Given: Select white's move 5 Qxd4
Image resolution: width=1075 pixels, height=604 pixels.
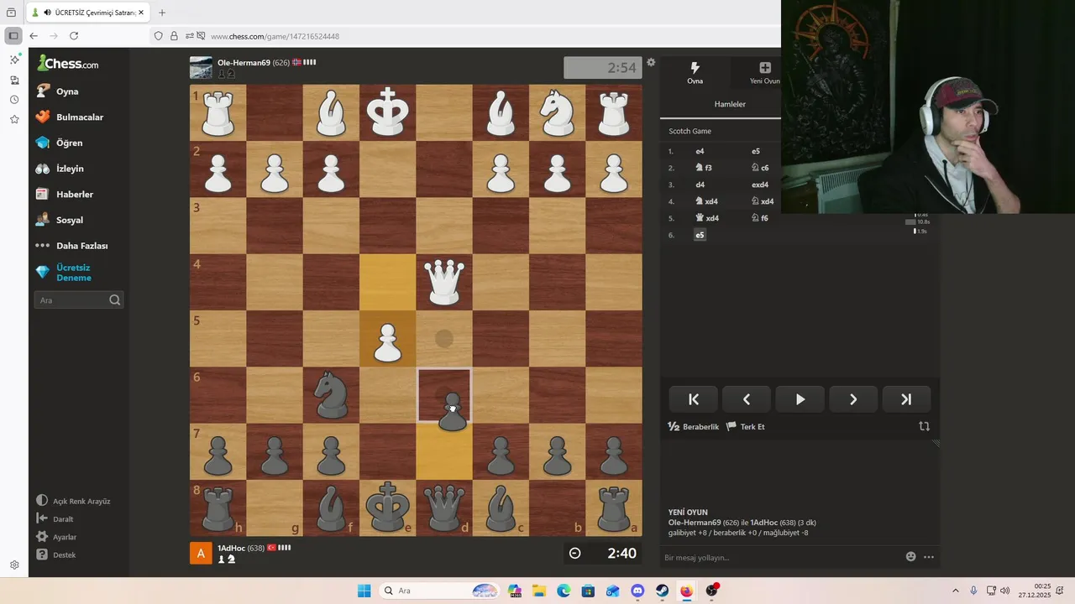Looking at the screenshot, I should coord(706,218).
